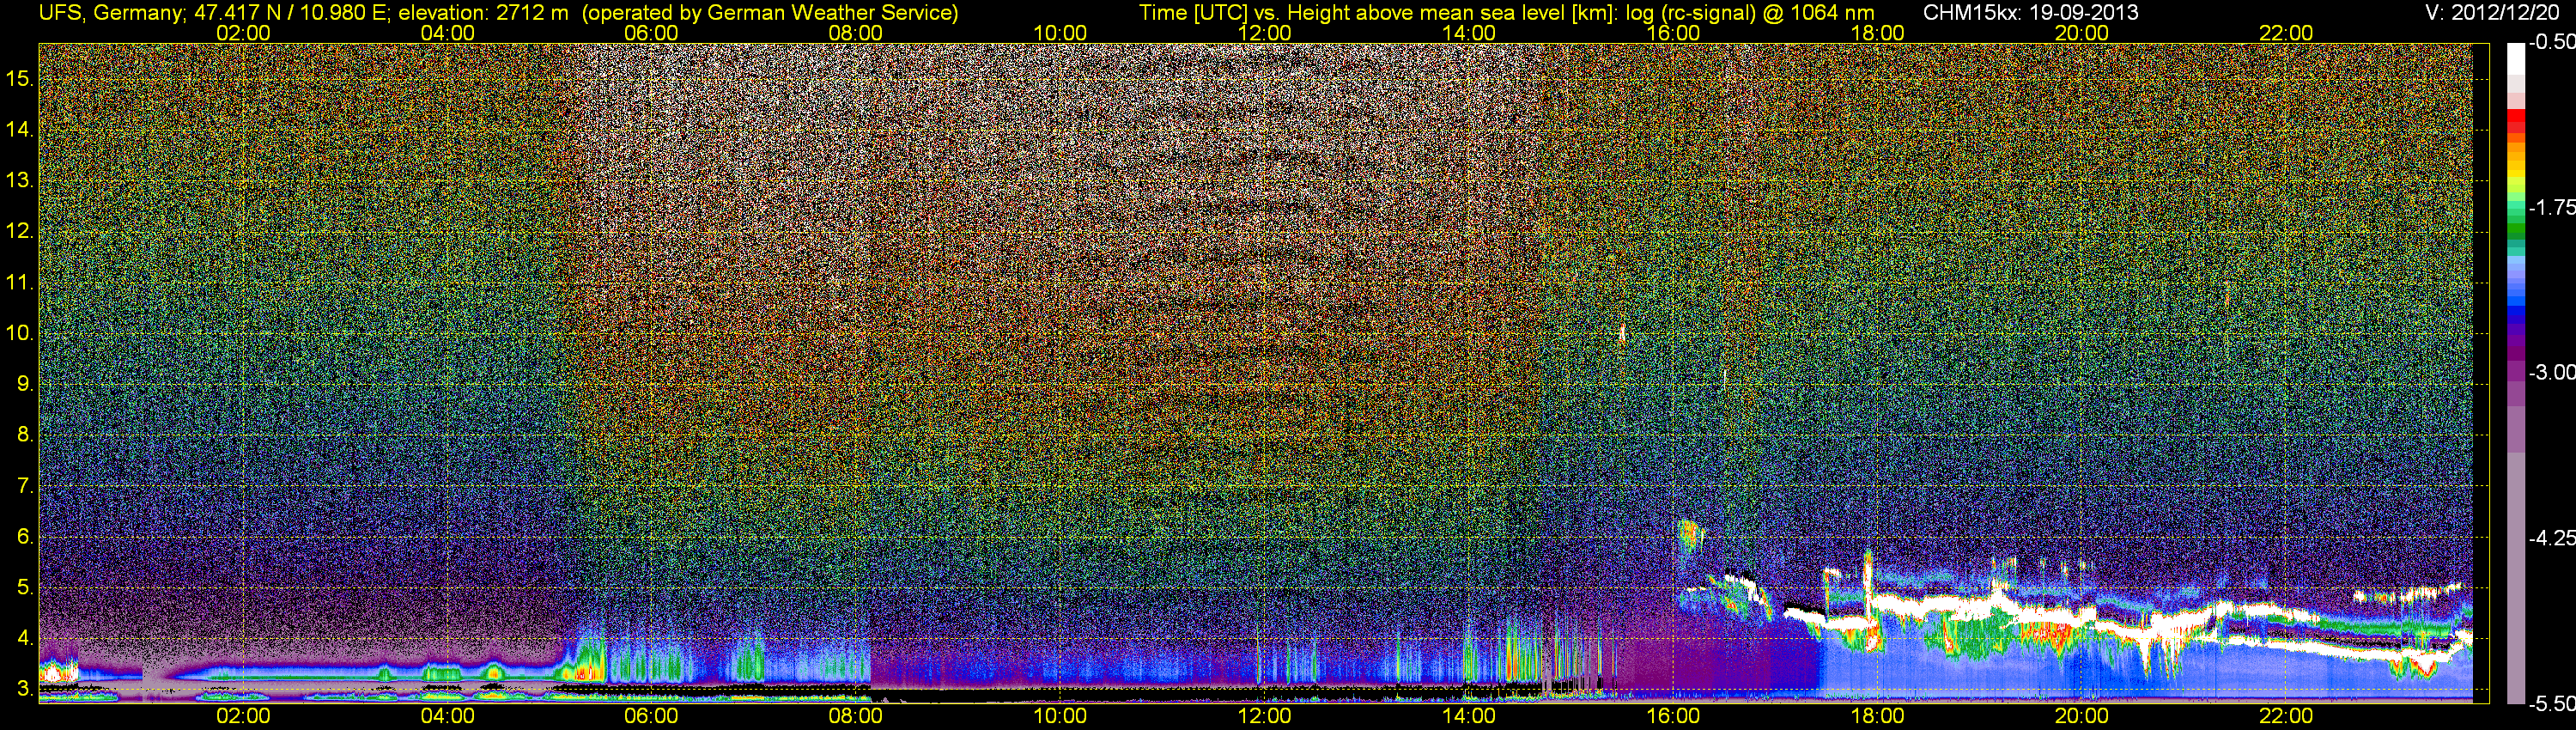Click the height axis label '8.'
Screen dimensions: 2576x730
[25, 435]
